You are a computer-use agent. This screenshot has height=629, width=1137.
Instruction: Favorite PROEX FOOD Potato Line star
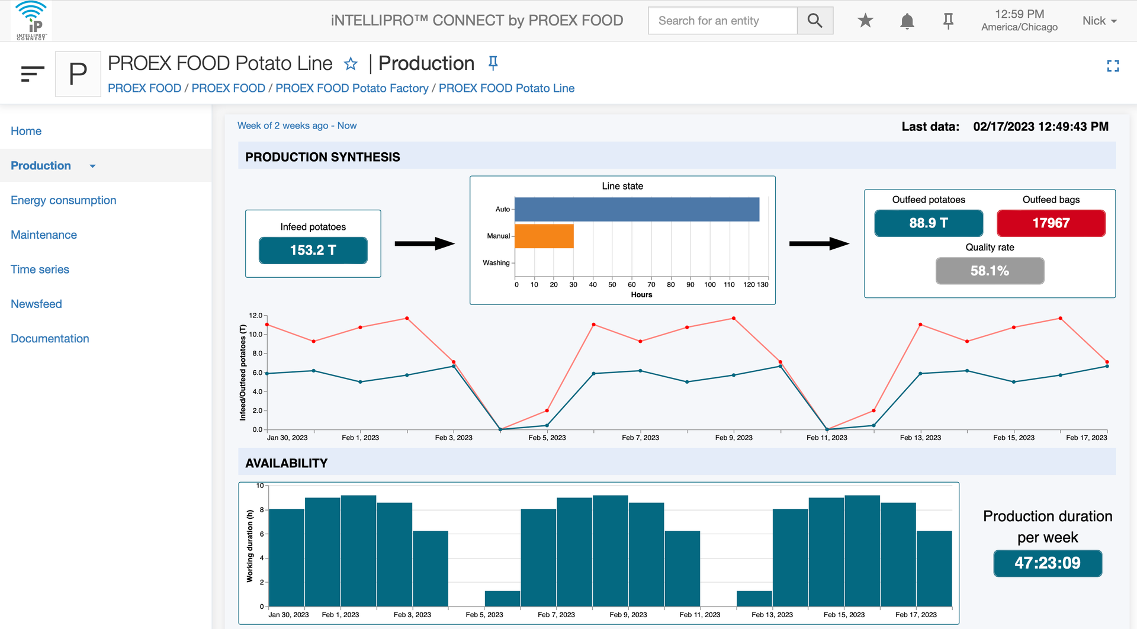(x=351, y=64)
